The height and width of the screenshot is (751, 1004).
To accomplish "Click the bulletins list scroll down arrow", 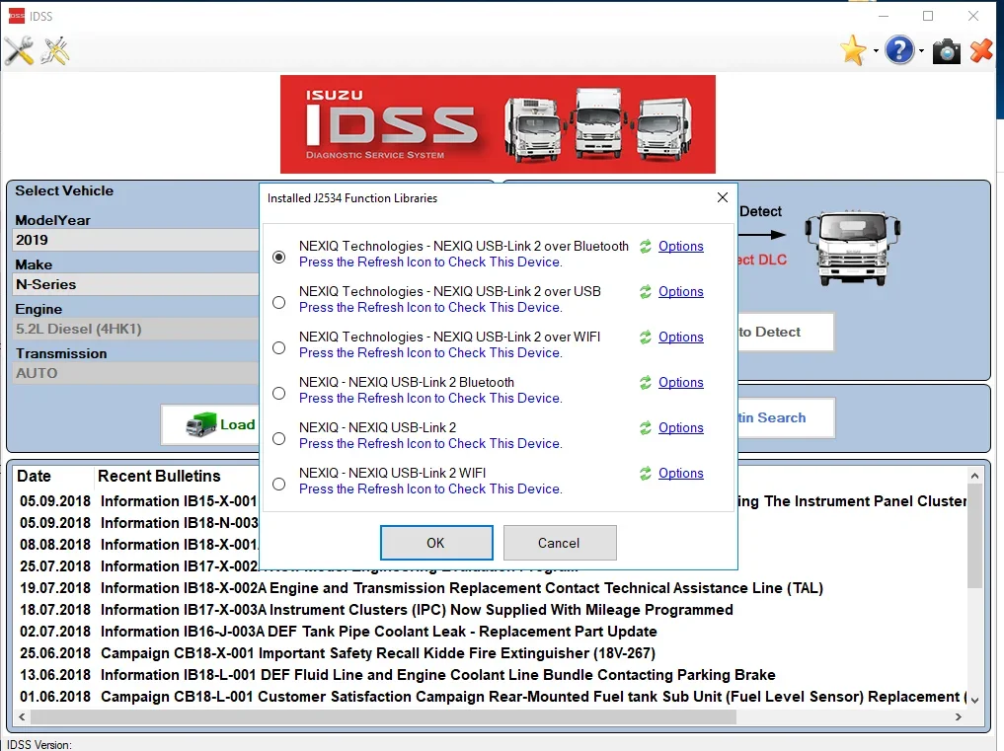I will (x=974, y=701).
